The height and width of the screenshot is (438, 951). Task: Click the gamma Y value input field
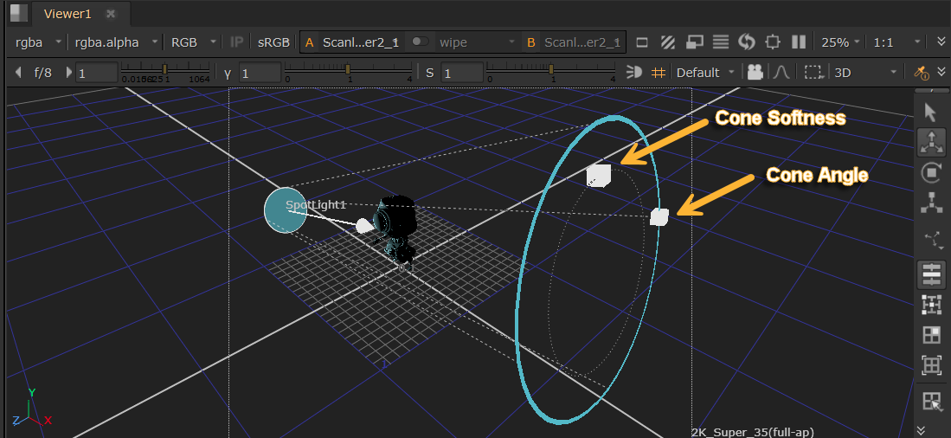tap(260, 74)
